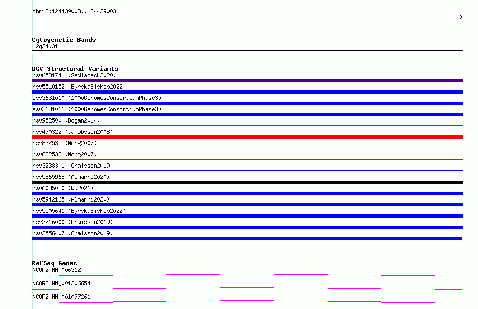Select the DGV Structural Variants heading
Image resolution: width=478 pixels, height=309 pixels.
pos(75,69)
